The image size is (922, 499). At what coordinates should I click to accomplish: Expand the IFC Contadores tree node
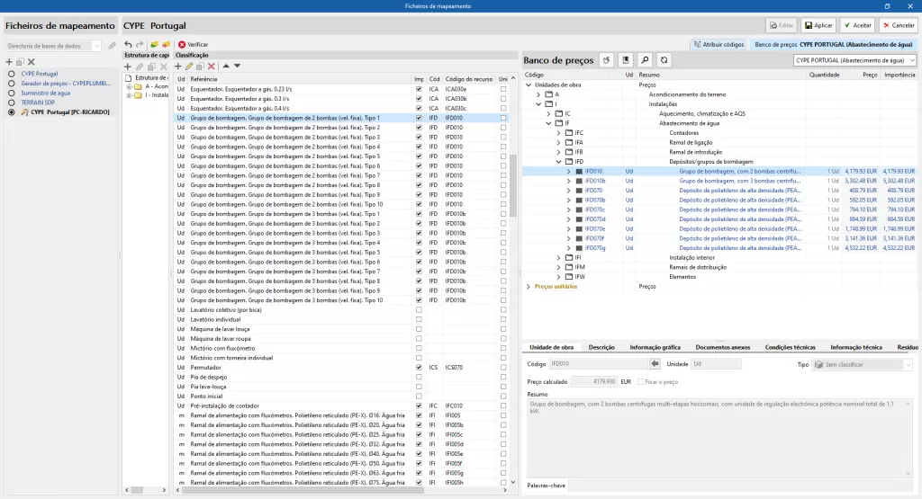(x=558, y=132)
